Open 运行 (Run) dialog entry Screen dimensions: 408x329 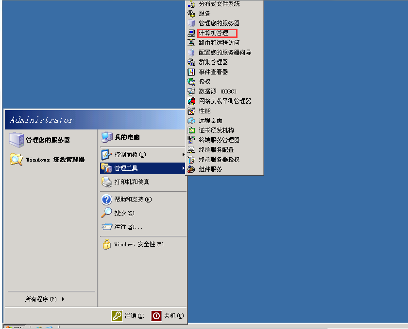tap(128, 227)
